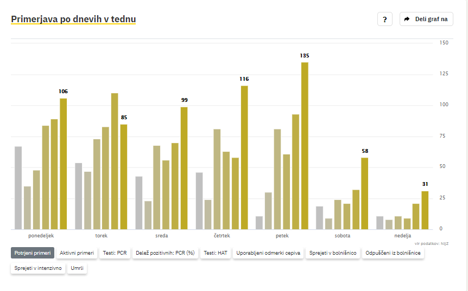This screenshot has height=291, width=468.
Task: Switch the chart to Umrli
Action: (x=77, y=268)
